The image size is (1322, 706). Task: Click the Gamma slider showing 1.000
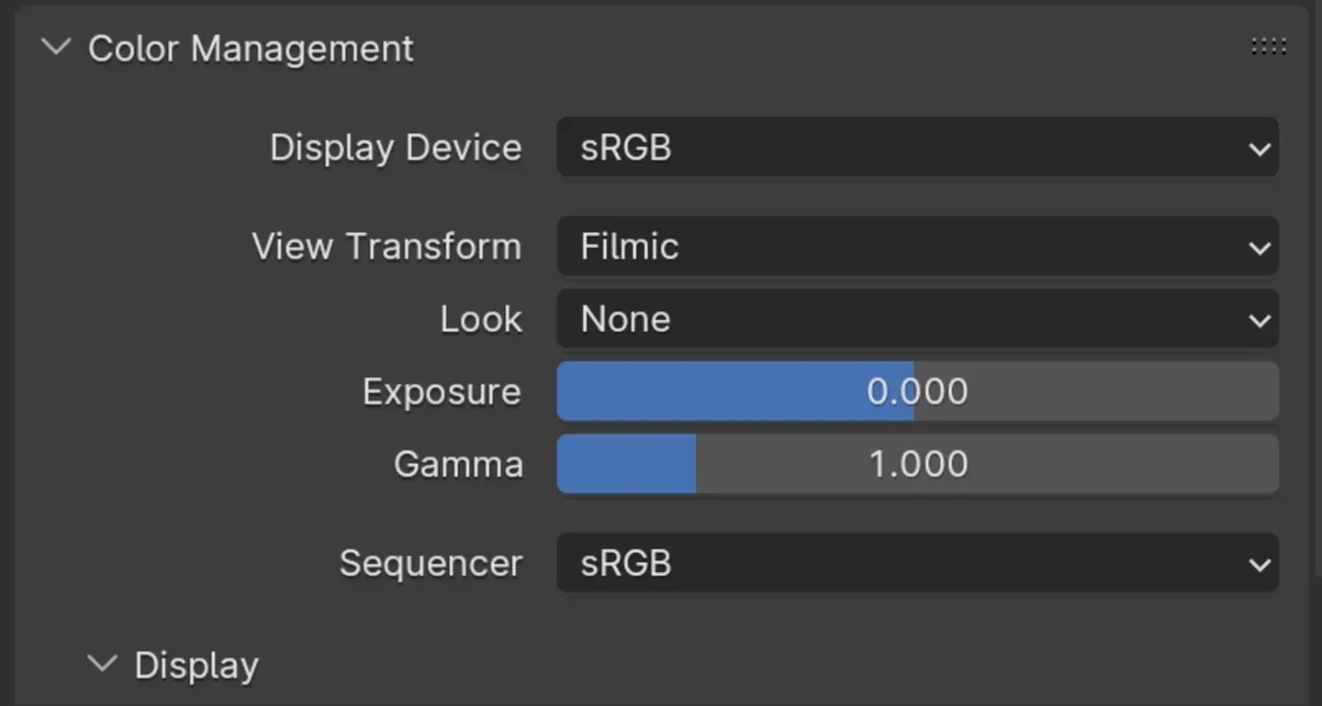(917, 464)
